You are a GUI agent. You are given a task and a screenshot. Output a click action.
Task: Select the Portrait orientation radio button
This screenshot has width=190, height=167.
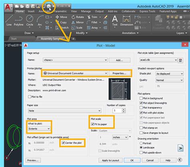tap(141, 143)
